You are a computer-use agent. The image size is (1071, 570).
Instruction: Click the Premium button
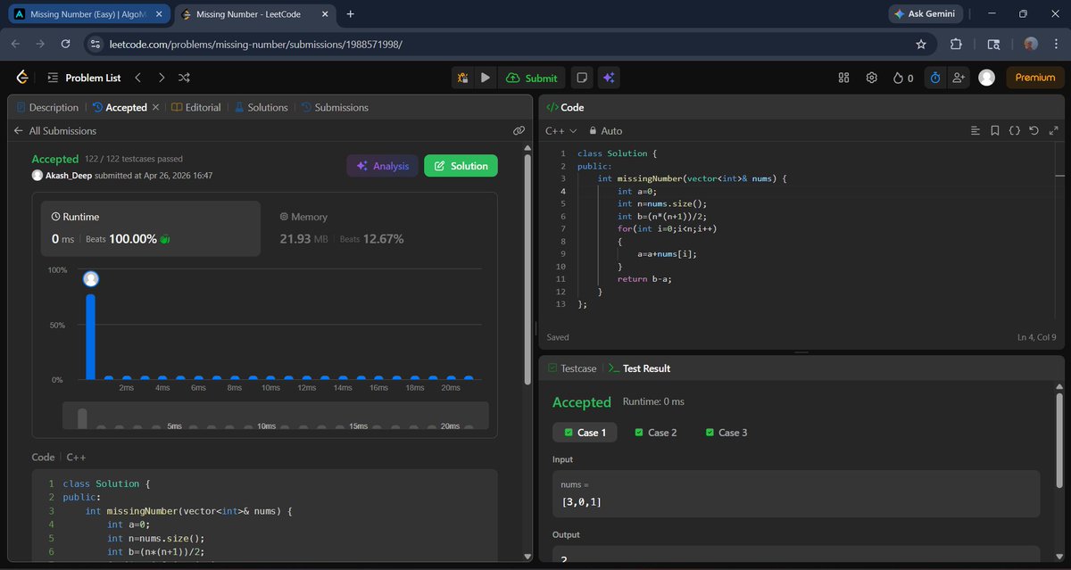click(x=1035, y=78)
